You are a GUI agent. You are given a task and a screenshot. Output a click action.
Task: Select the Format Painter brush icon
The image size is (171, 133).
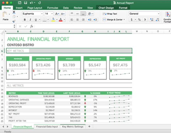point(14,21)
